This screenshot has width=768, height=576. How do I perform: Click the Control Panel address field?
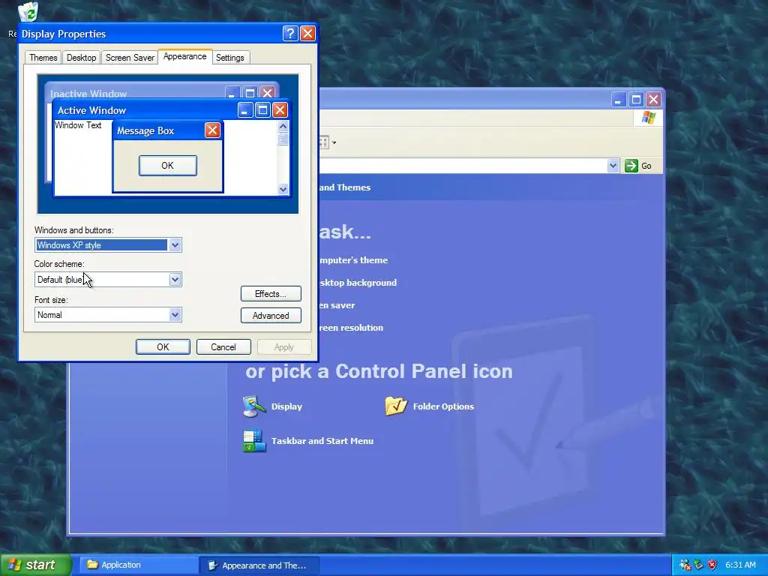[x=463, y=166]
